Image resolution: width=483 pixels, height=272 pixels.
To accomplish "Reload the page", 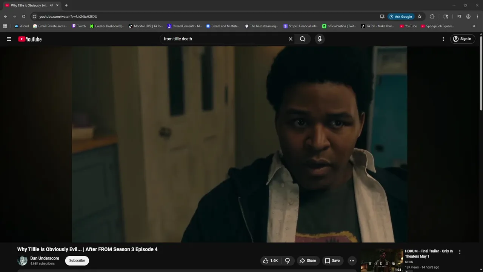I will [x=23, y=17].
